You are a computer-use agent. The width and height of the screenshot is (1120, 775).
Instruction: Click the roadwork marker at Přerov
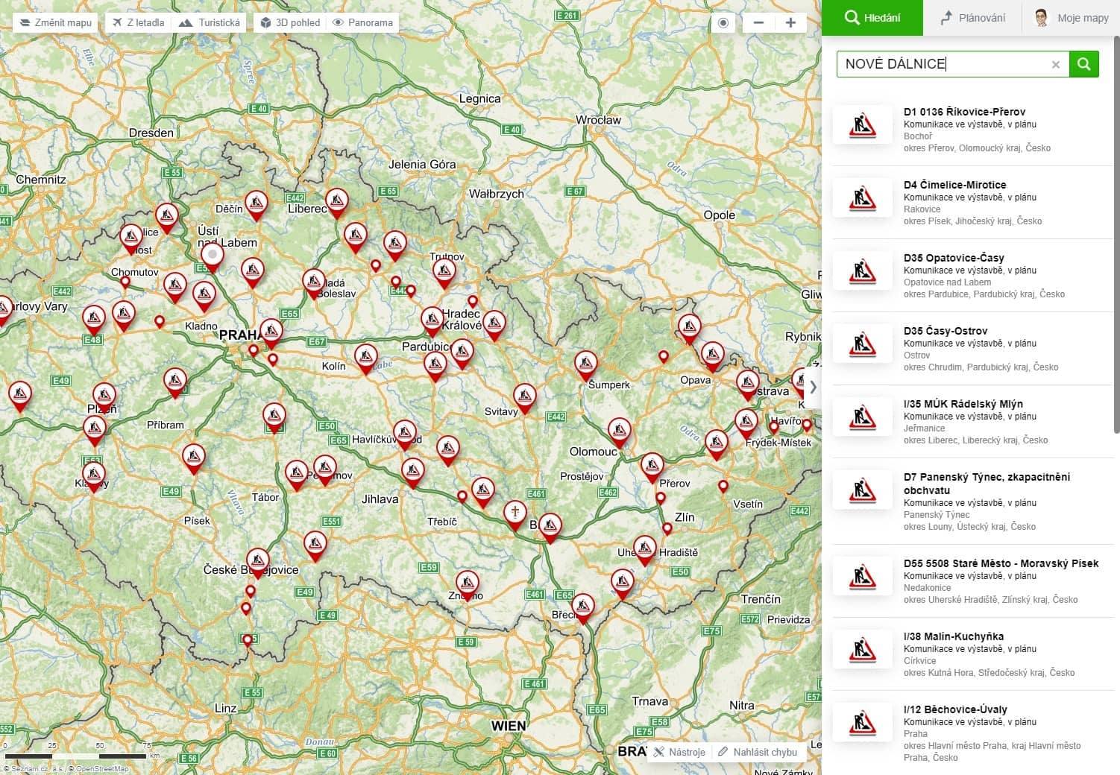click(652, 467)
